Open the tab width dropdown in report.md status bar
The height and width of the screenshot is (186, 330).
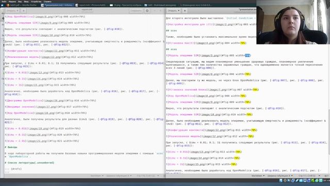coord(119,176)
